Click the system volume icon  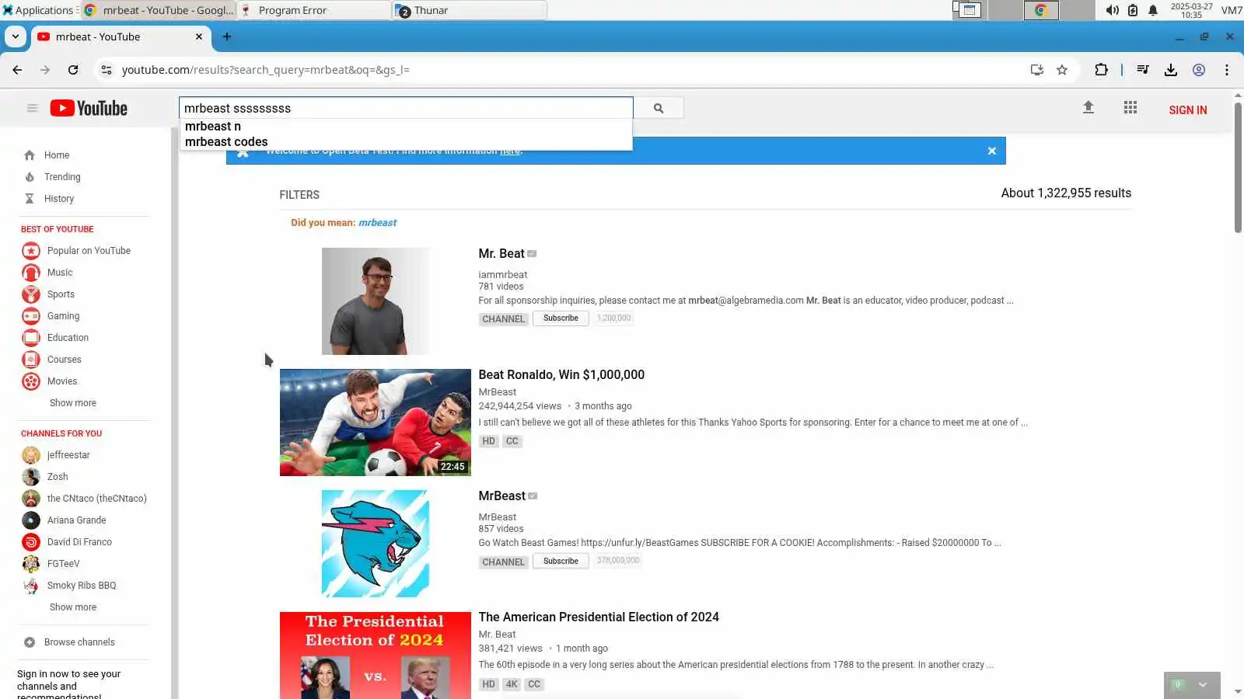pyautogui.click(x=1113, y=10)
